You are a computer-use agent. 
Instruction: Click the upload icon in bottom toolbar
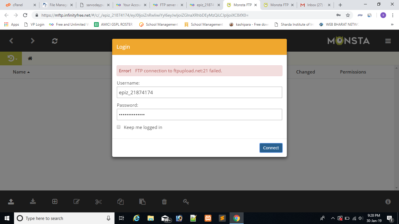click(x=11, y=202)
